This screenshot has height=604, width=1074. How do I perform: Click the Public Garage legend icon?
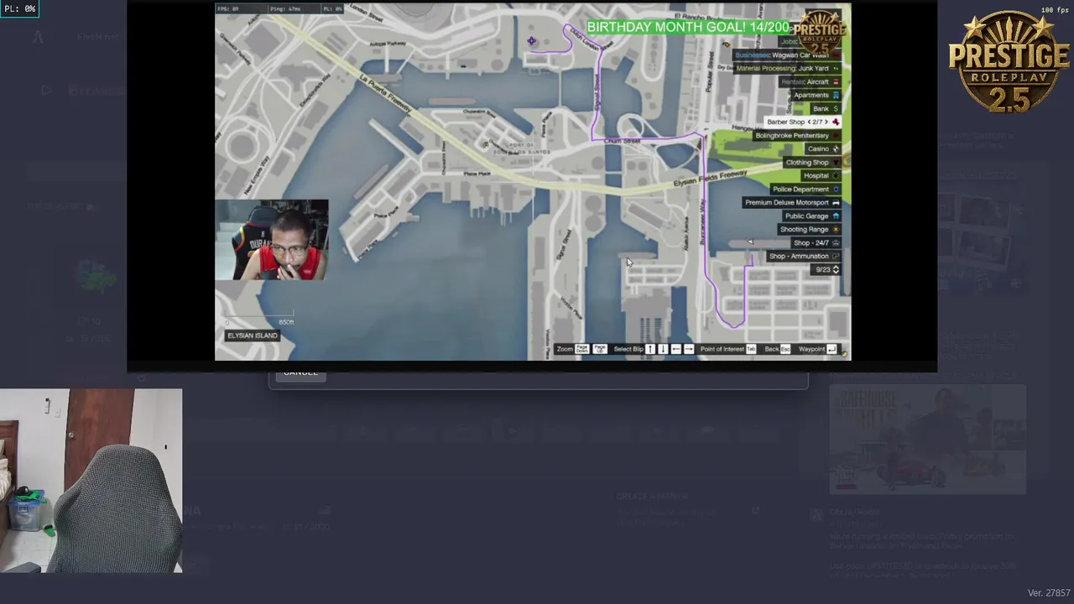(836, 216)
